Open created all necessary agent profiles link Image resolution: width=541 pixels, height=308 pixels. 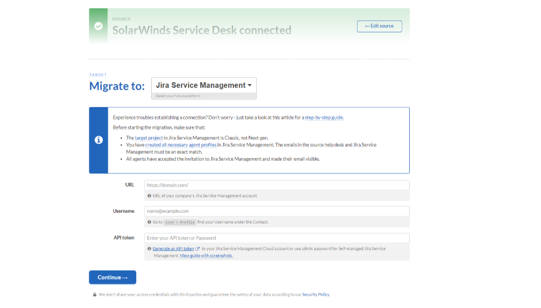(x=181, y=145)
